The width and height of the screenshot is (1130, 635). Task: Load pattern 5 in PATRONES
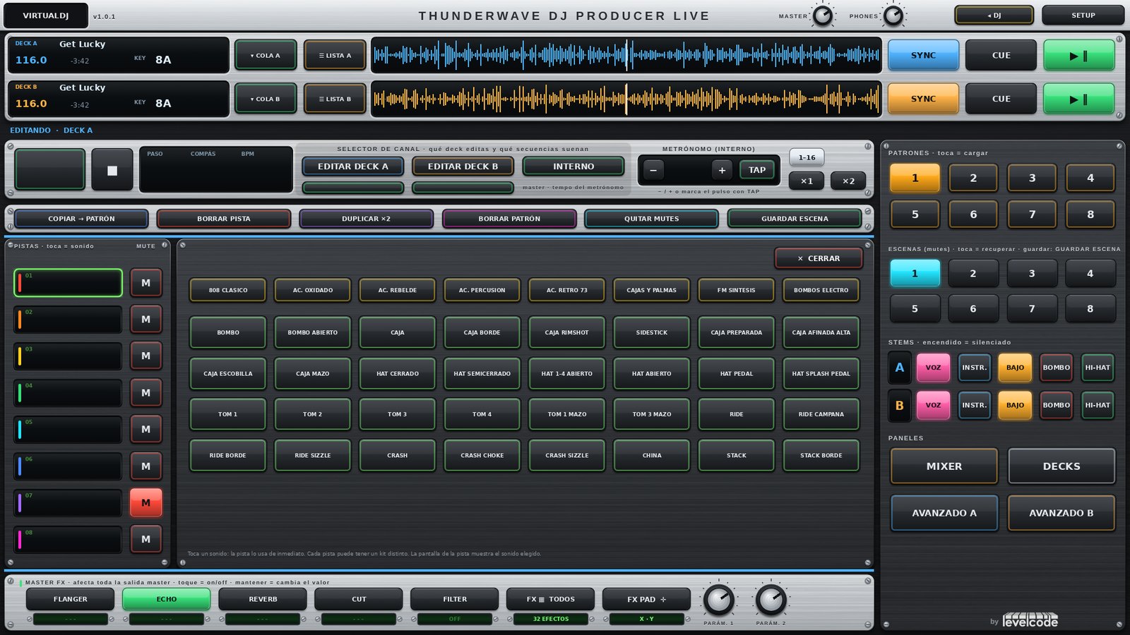[x=915, y=214]
